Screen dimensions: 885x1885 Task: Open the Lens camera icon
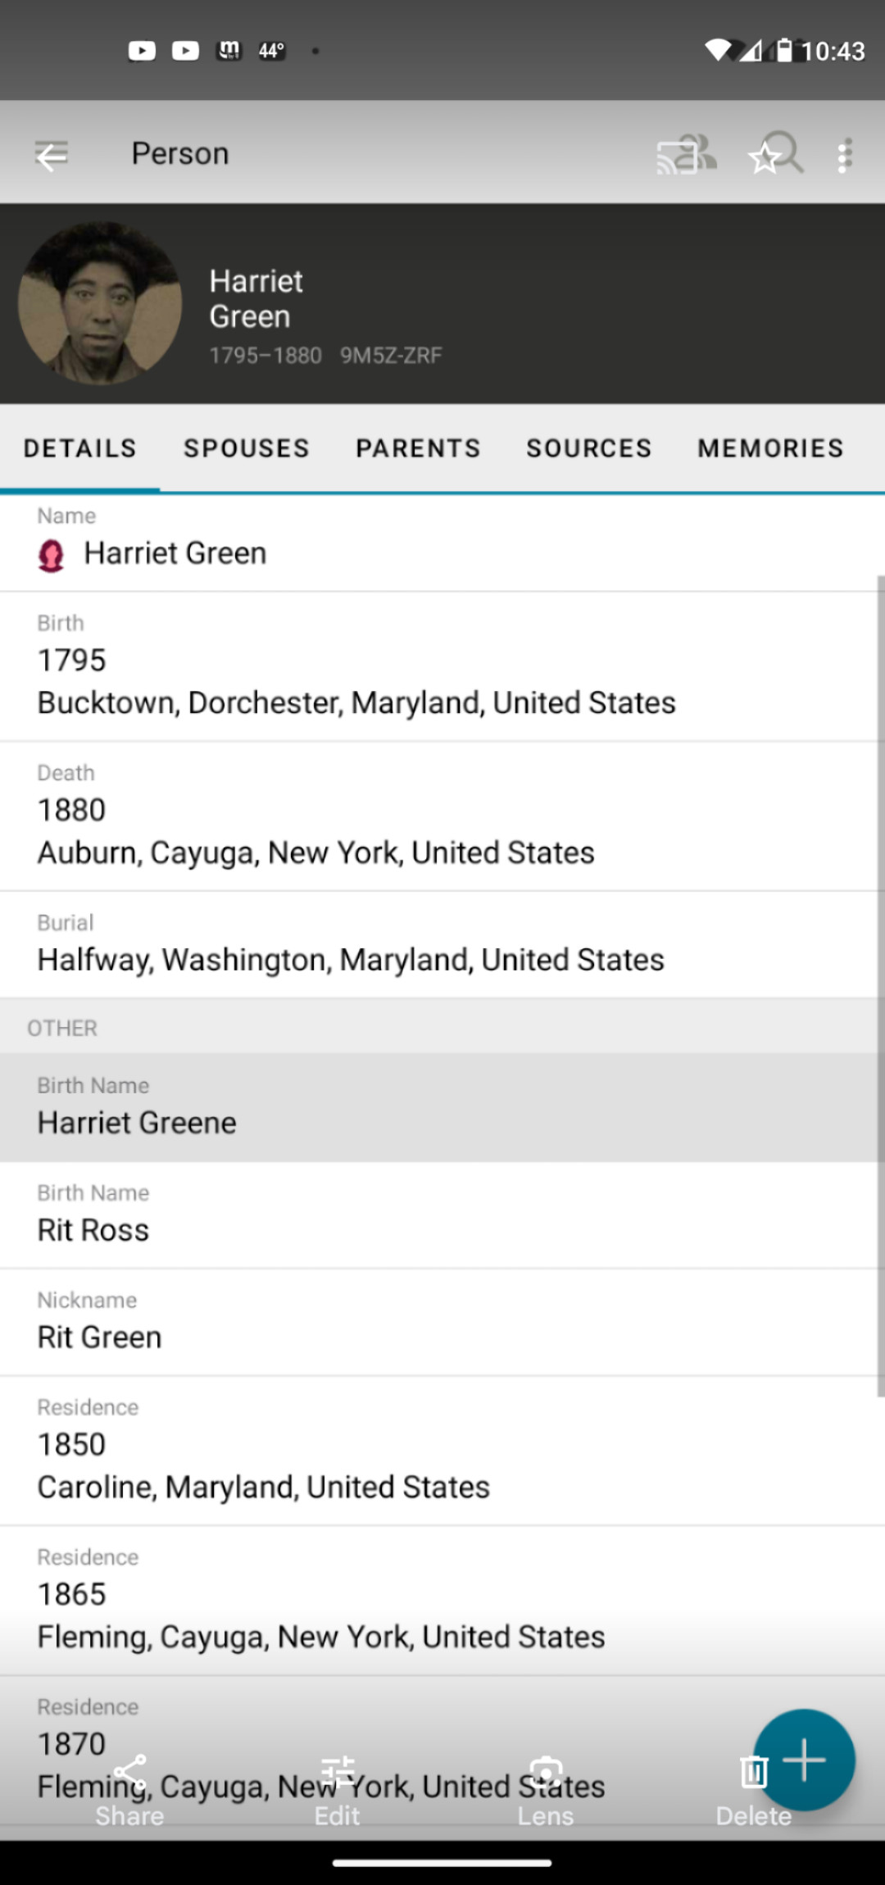click(x=546, y=1773)
